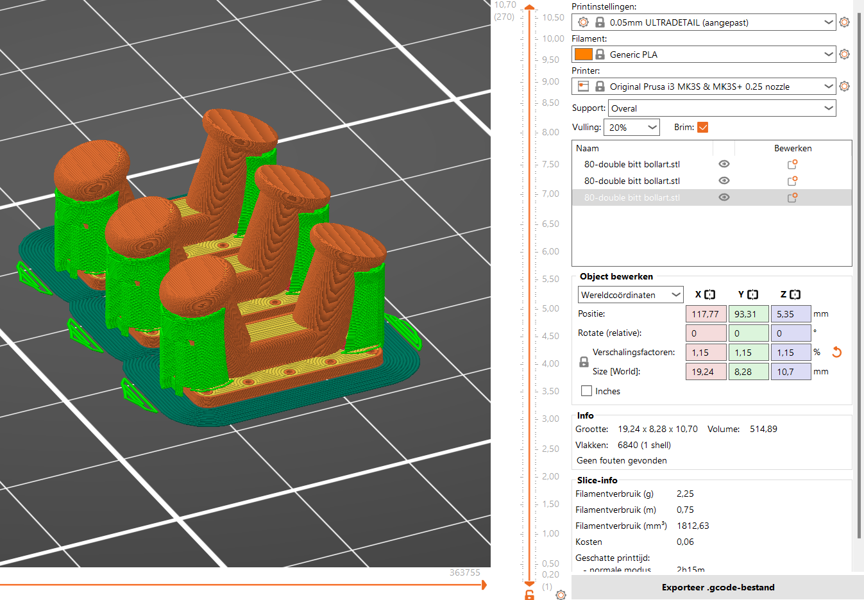Open the Wereldcoördinaten dropdown
Image resolution: width=864 pixels, height=600 pixels.
point(631,295)
